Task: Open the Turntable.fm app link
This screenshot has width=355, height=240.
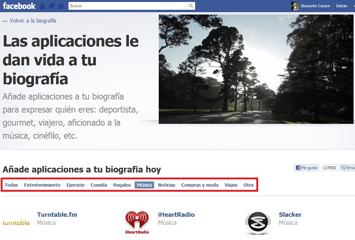Action: (x=57, y=215)
